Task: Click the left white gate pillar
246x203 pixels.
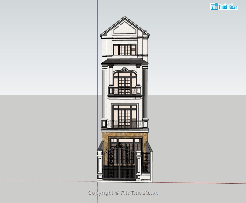Action: click(100, 165)
